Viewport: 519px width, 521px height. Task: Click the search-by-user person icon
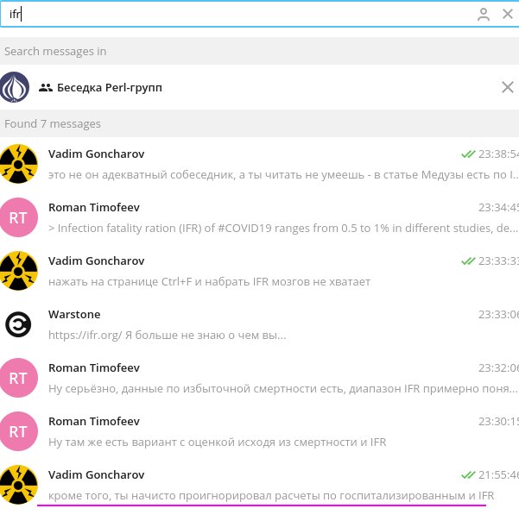(x=483, y=15)
